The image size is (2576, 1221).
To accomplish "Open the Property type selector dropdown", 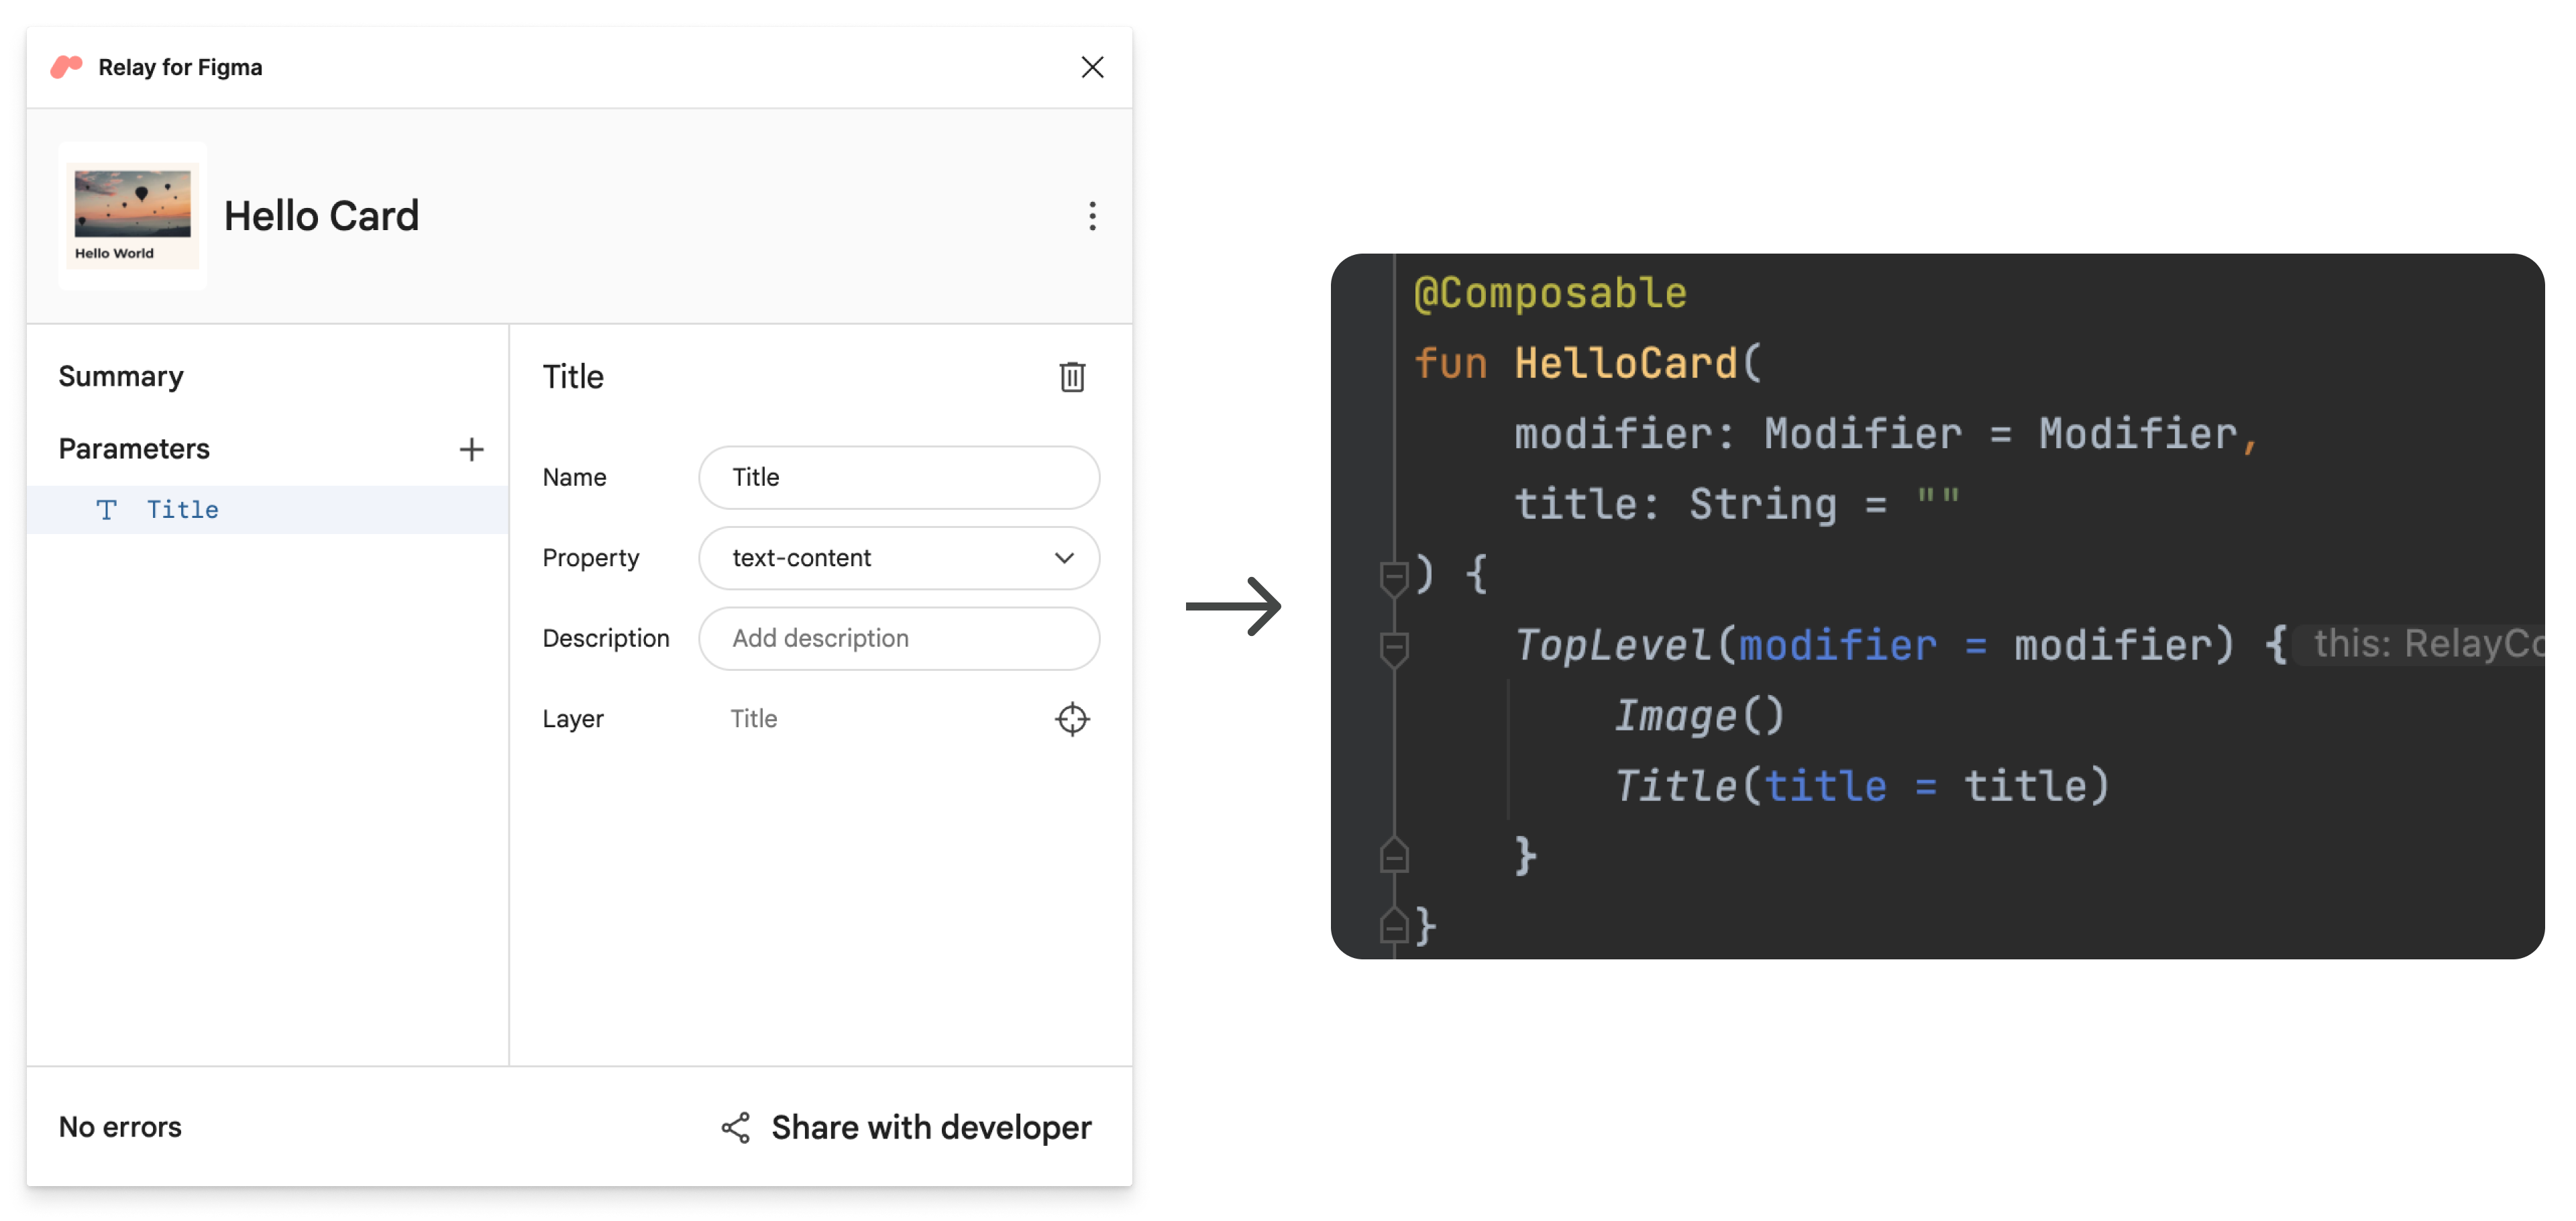I will click(900, 557).
